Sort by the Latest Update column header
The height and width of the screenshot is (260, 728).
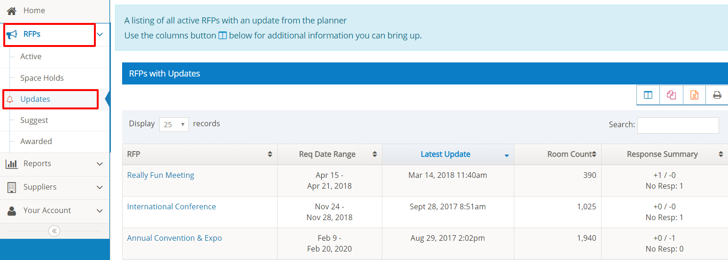tap(445, 154)
